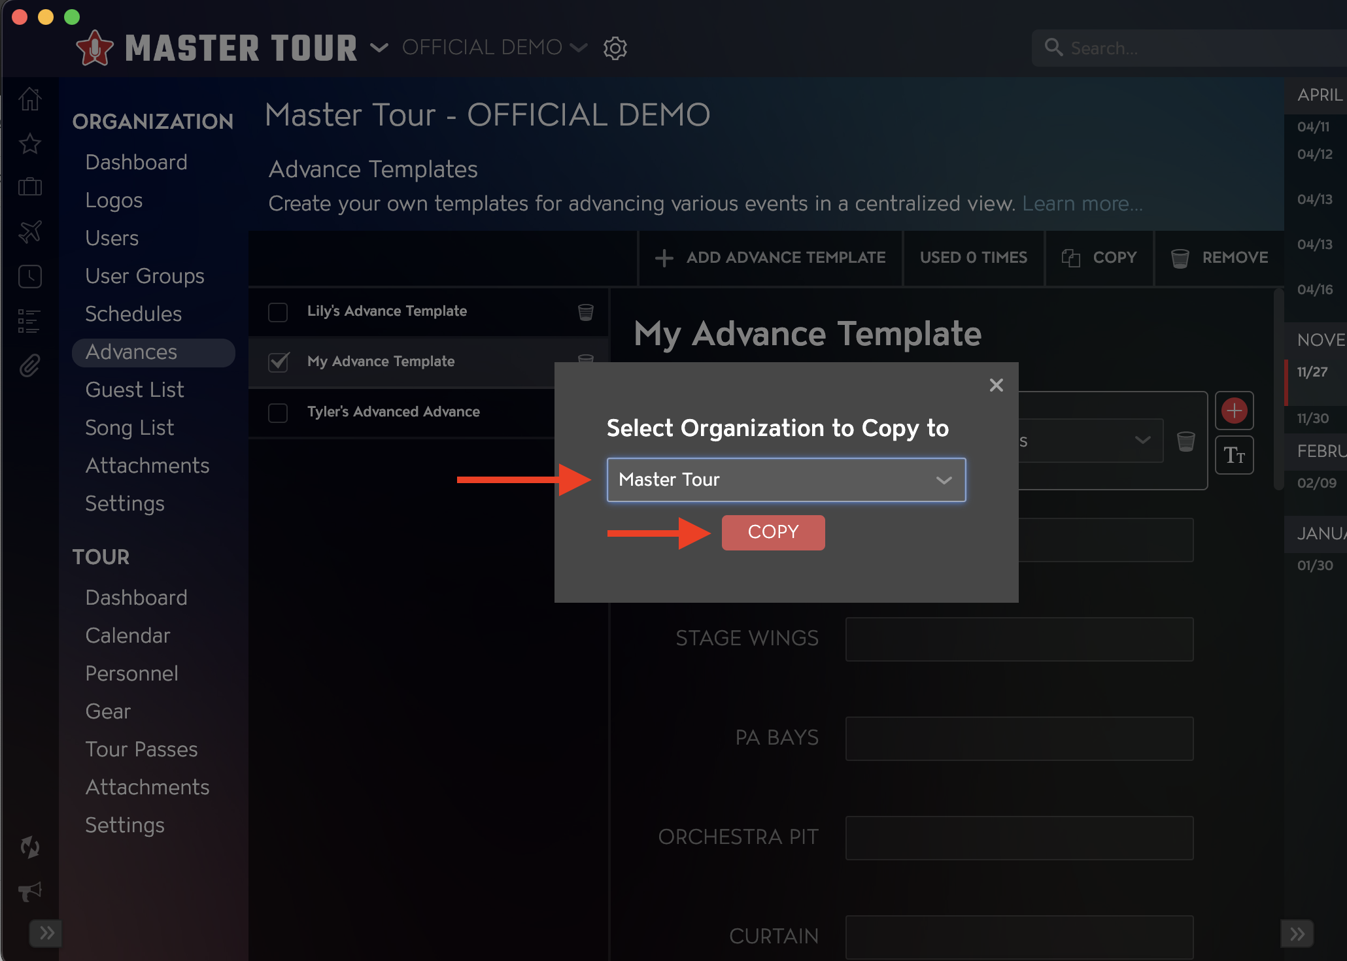The width and height of the screenshot is (1347, 961).
Task: Go to the tour Calendar
Action: [x=128, y=635]
